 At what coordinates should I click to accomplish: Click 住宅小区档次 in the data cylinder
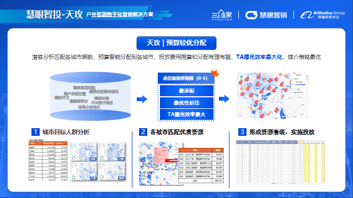tap(89, 107)
